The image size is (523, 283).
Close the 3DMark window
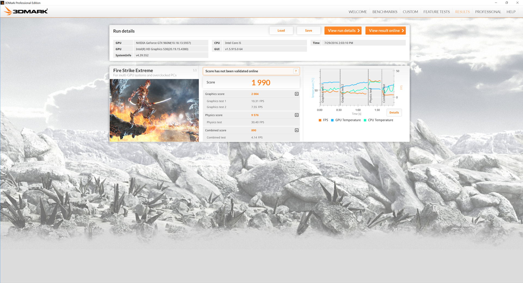point(518,3)
